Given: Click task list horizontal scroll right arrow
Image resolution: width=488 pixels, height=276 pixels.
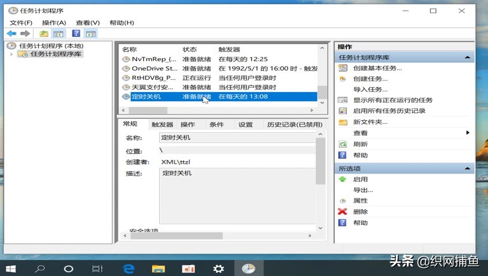Looking at the screenshot, I should coord(311,110).
